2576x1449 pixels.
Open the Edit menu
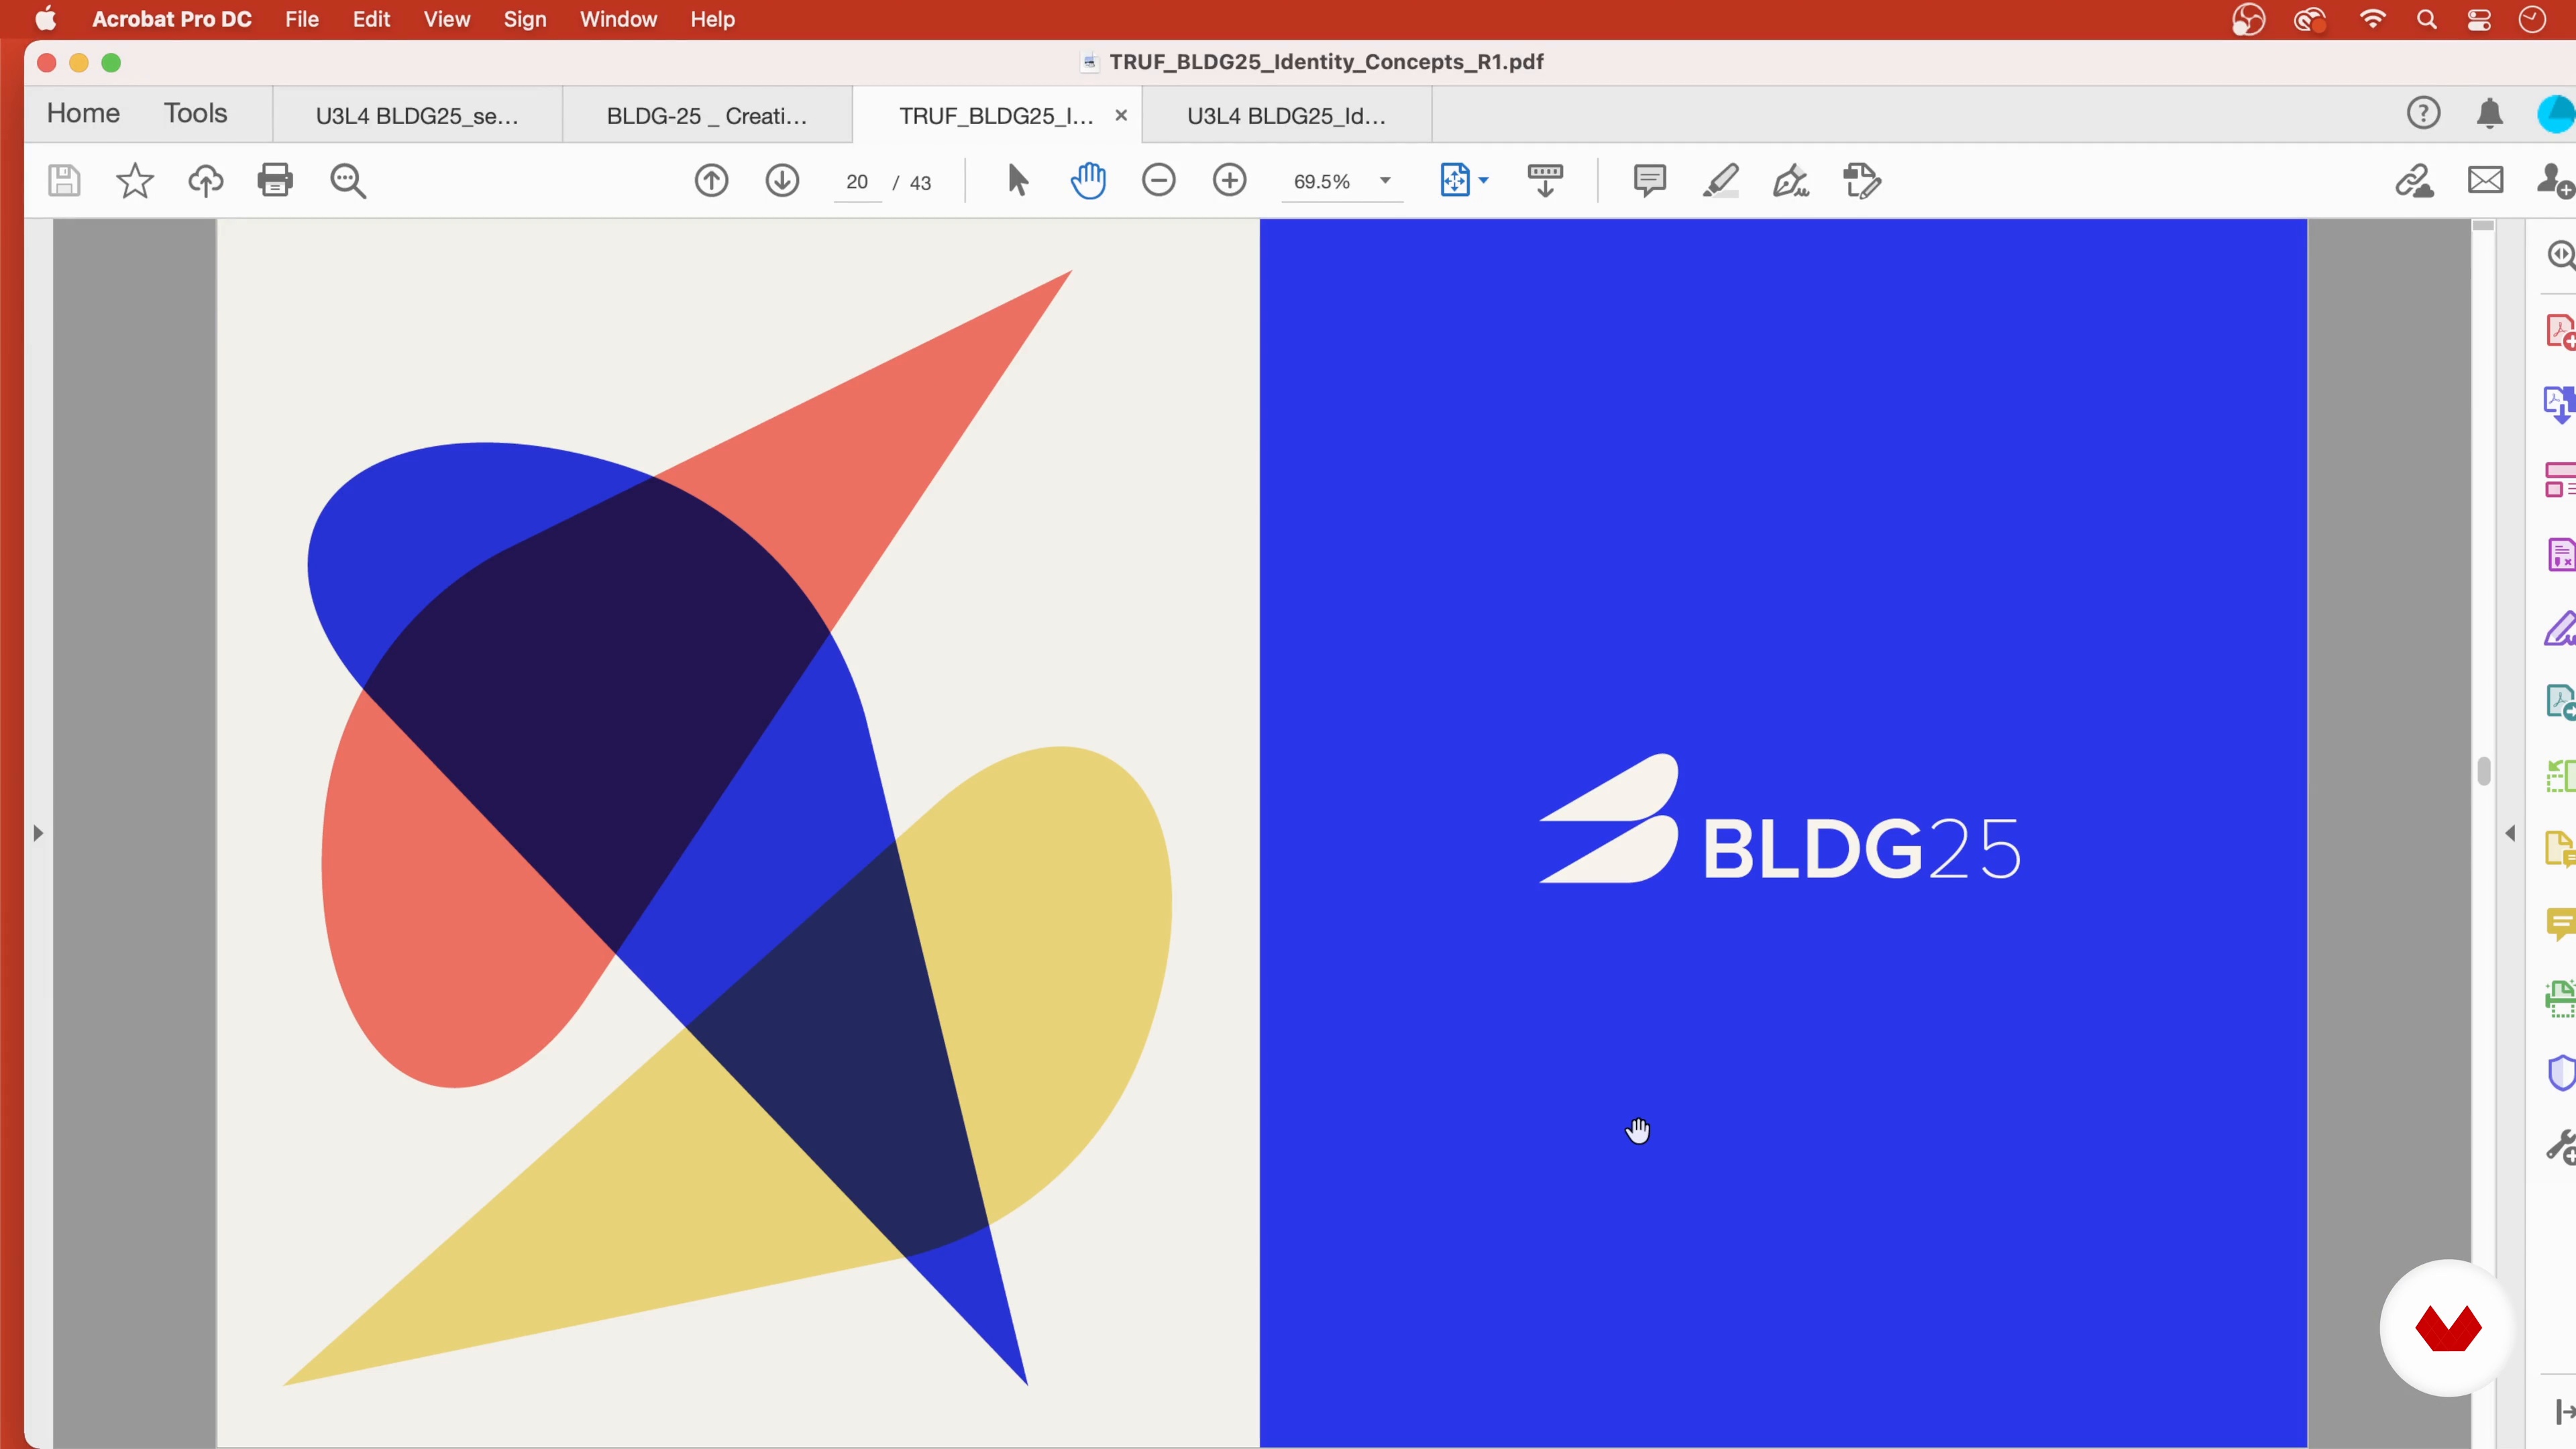click(x=371, y=20)
